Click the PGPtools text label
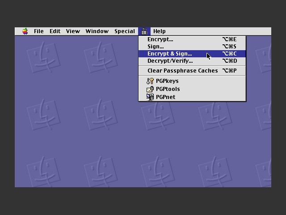286x215 pixels. tap(168, 89)
